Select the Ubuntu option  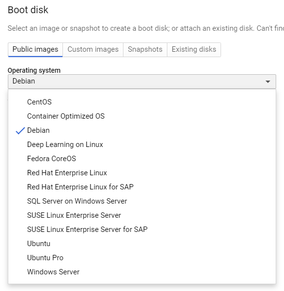click(142, 244)
